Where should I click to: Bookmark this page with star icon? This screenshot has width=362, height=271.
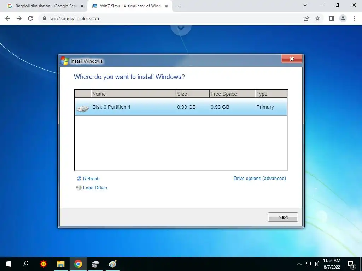317,18
